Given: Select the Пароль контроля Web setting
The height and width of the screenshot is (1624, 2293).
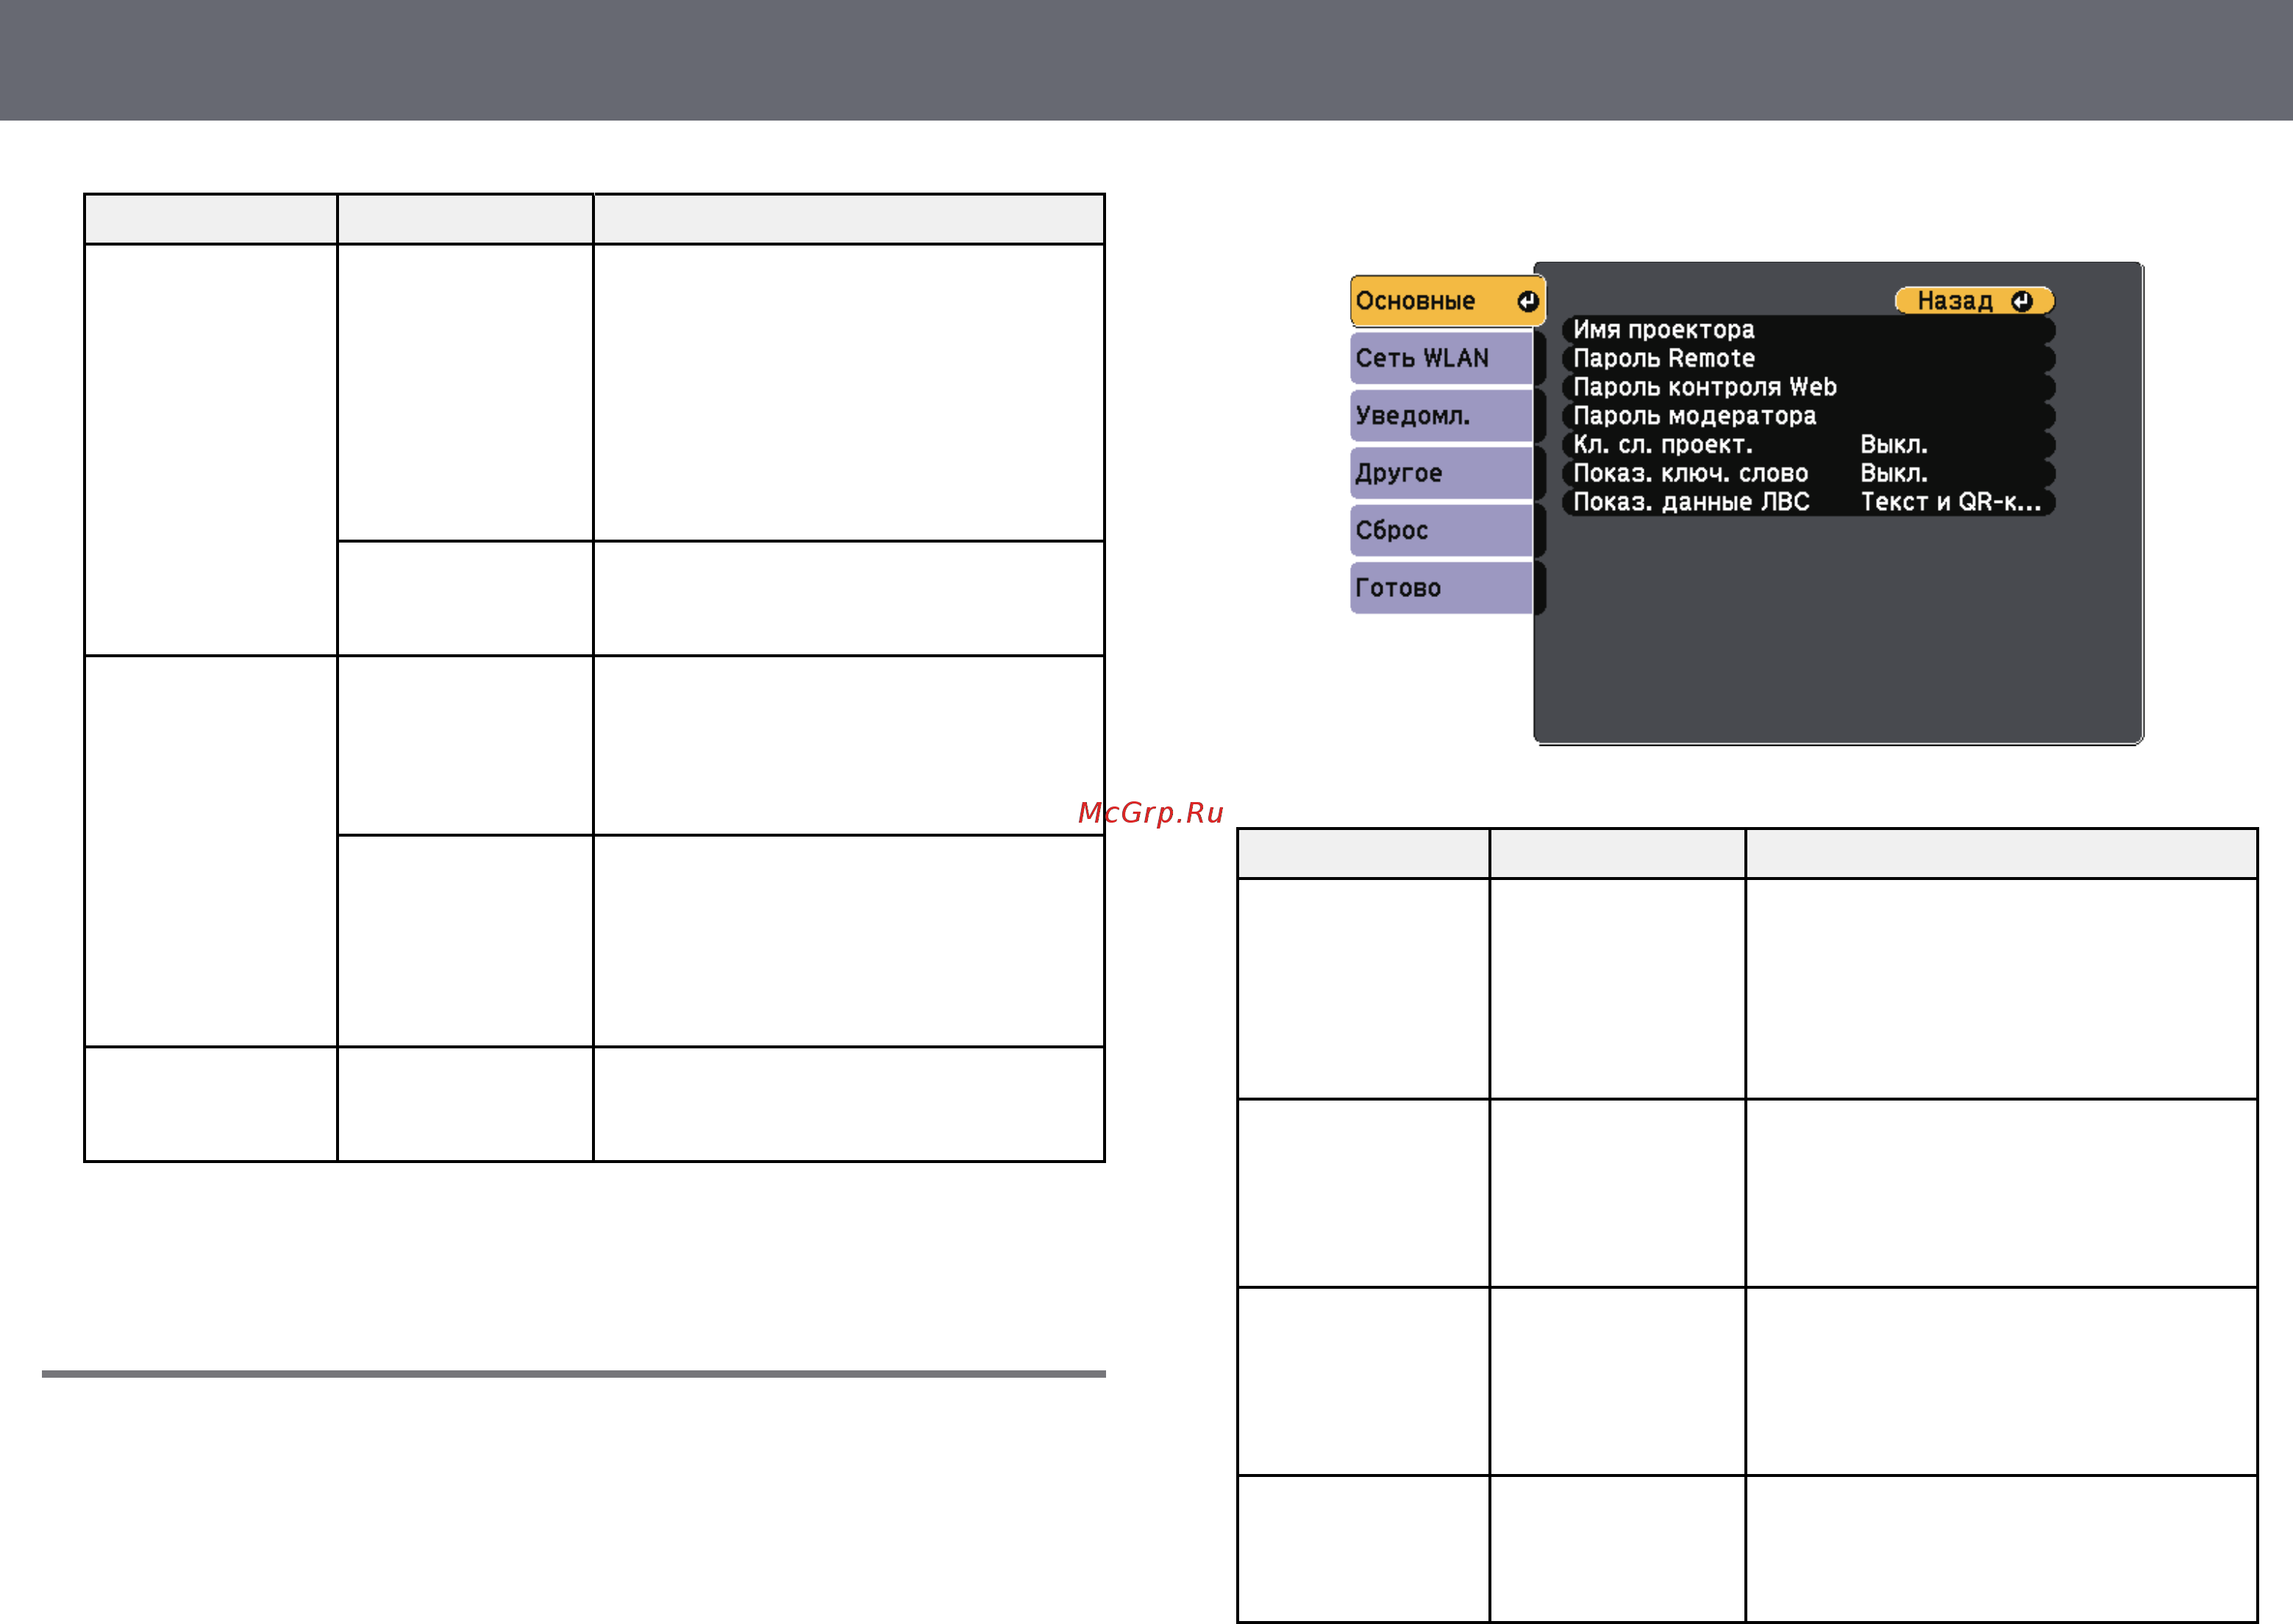Looking at the screenshot, I should 1808,387.
